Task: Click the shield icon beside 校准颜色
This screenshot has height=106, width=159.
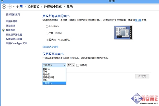Action: pyautogui.click(x=3, y=30)
